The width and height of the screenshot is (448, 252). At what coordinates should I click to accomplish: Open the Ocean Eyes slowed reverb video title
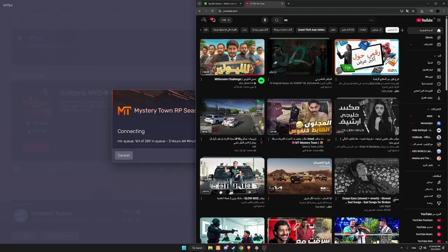tap(366, 200)
